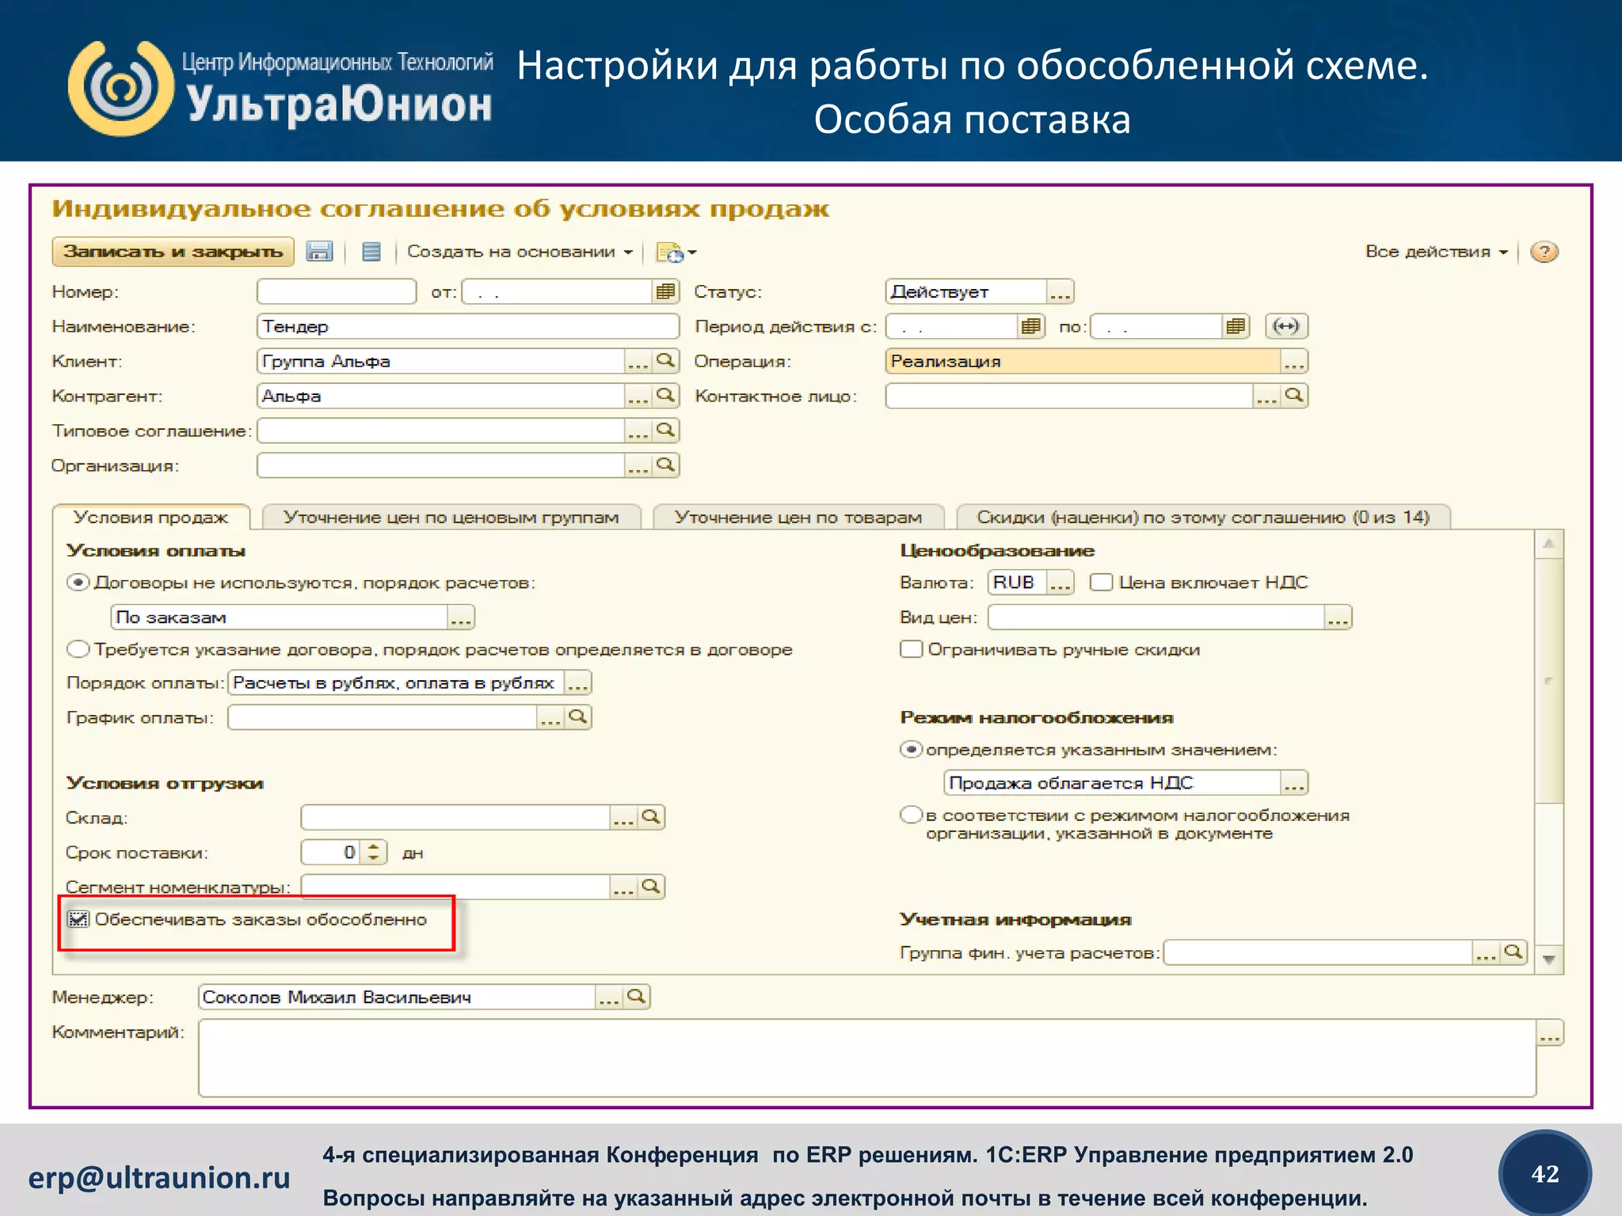Open 'Уточнение цен по товарам' tab
The height and width of the screenshot is (1216, 1622).
click(x=798, y=517)
